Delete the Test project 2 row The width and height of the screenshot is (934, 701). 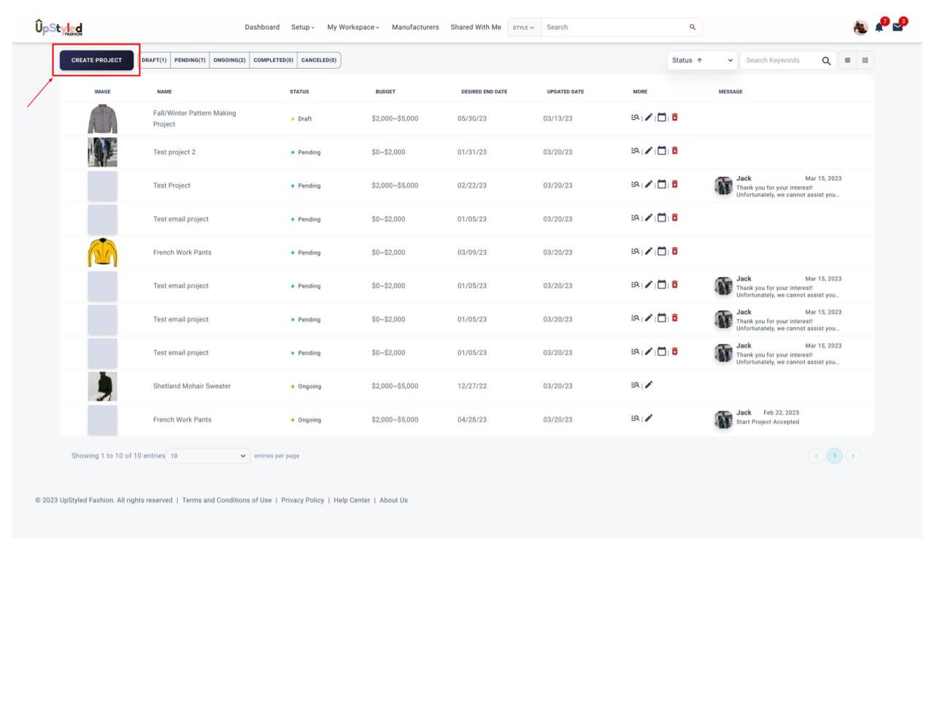coord(675,151)
